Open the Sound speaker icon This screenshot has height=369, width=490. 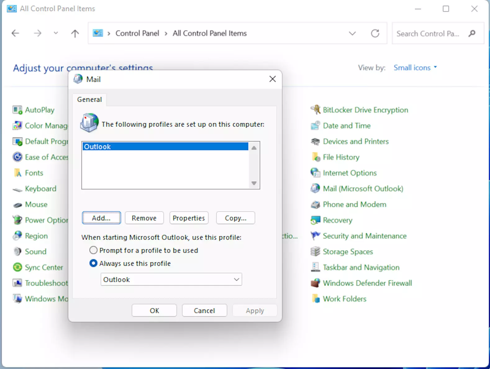17,252
